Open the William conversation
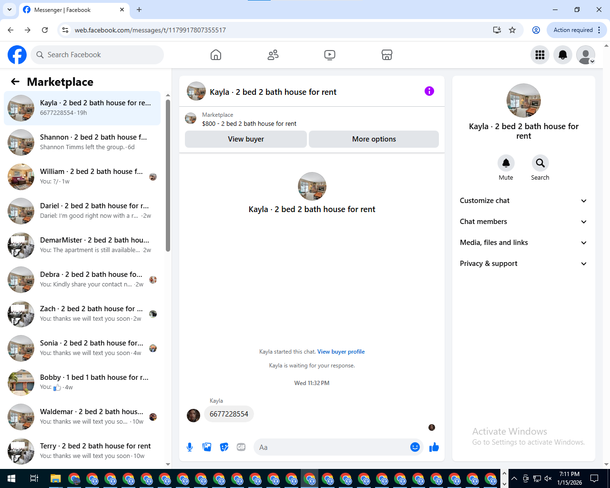This screenshot has width=610, height=488. coord(82,177)
